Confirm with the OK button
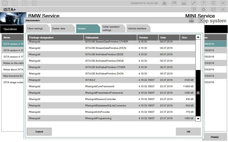 [x=188, y=131]
